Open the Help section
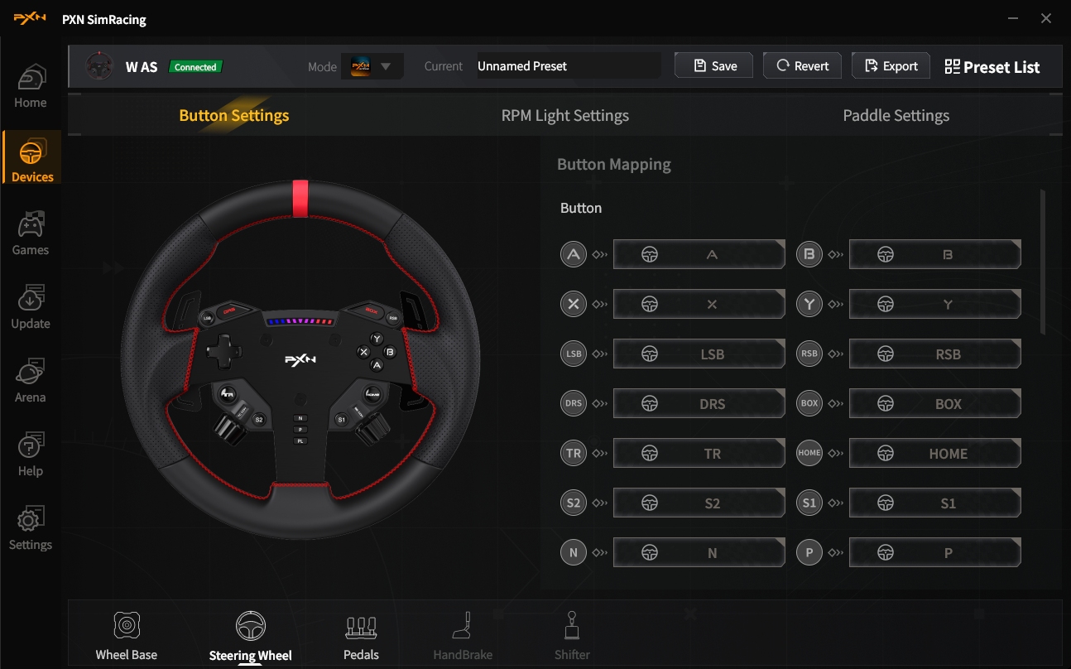Image resolution: width=1071 pixels, height=669 pixels. pyautogui.click(x=31, y=455)
